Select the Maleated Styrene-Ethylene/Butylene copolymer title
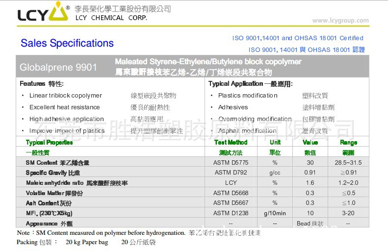The width and height of the screenshot is (388, 251). [x=208, y=62]
